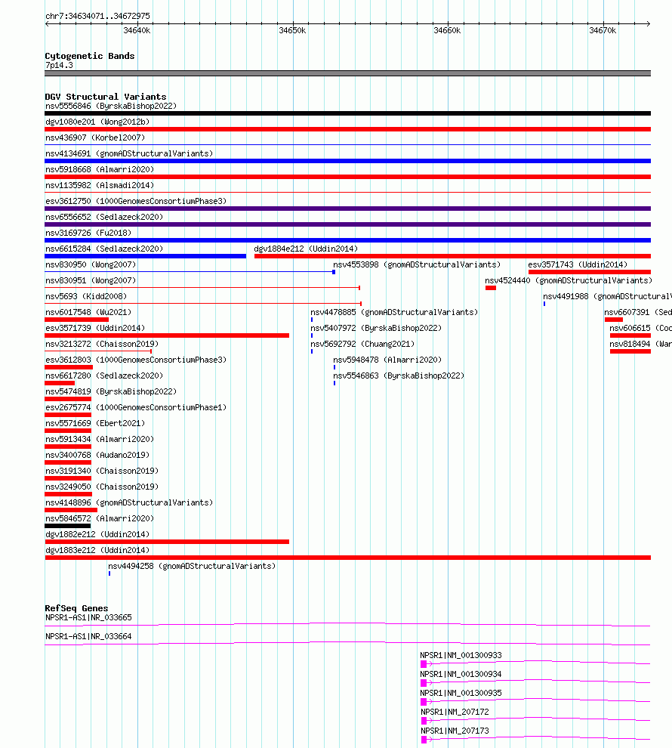The image size is (672, 748).
Task: Click nsv4524440 (gnomADStructuralVariants) label
Action: coord(569,280)
